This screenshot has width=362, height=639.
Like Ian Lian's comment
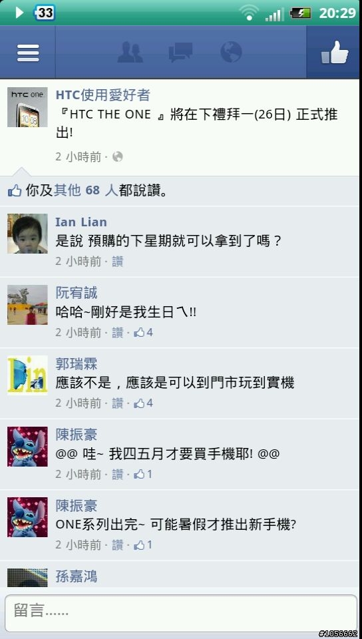coord(117,261)
